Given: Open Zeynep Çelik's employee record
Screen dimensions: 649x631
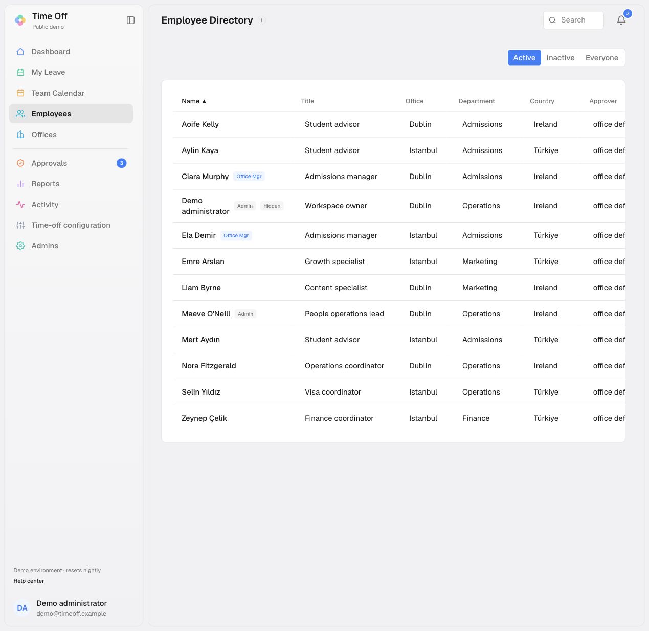Looking at the screenshot, I should [204, 418].
